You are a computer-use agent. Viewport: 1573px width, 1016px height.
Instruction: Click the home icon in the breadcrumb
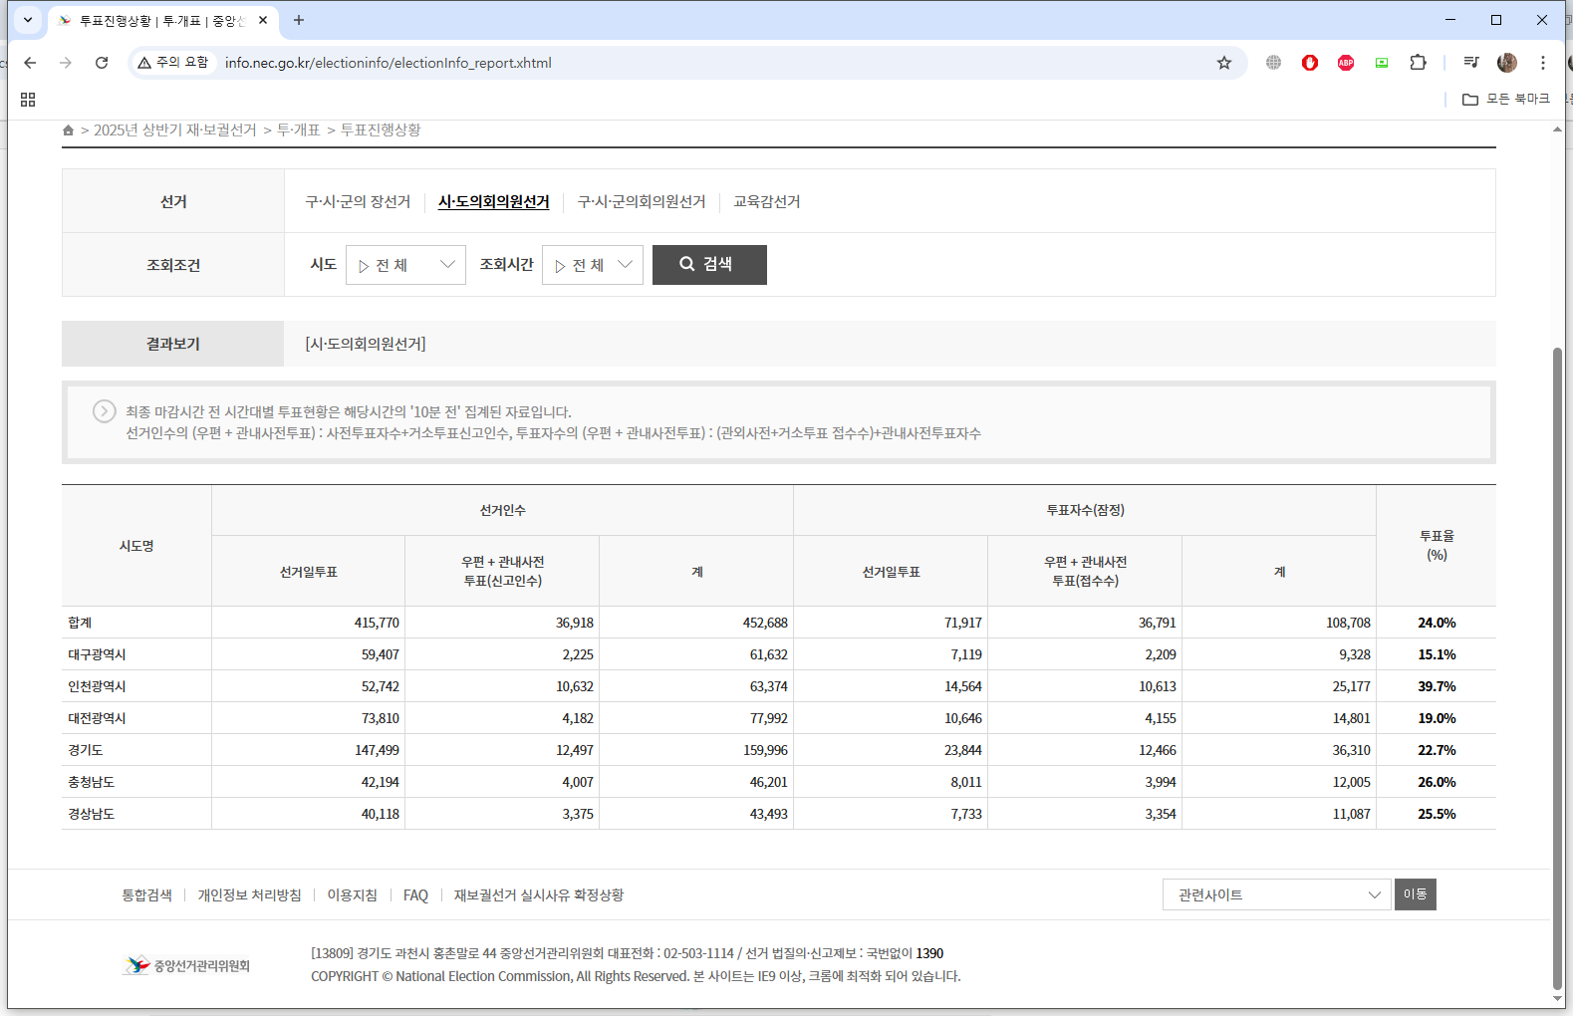pyautogui.click(x=68, y=130)
